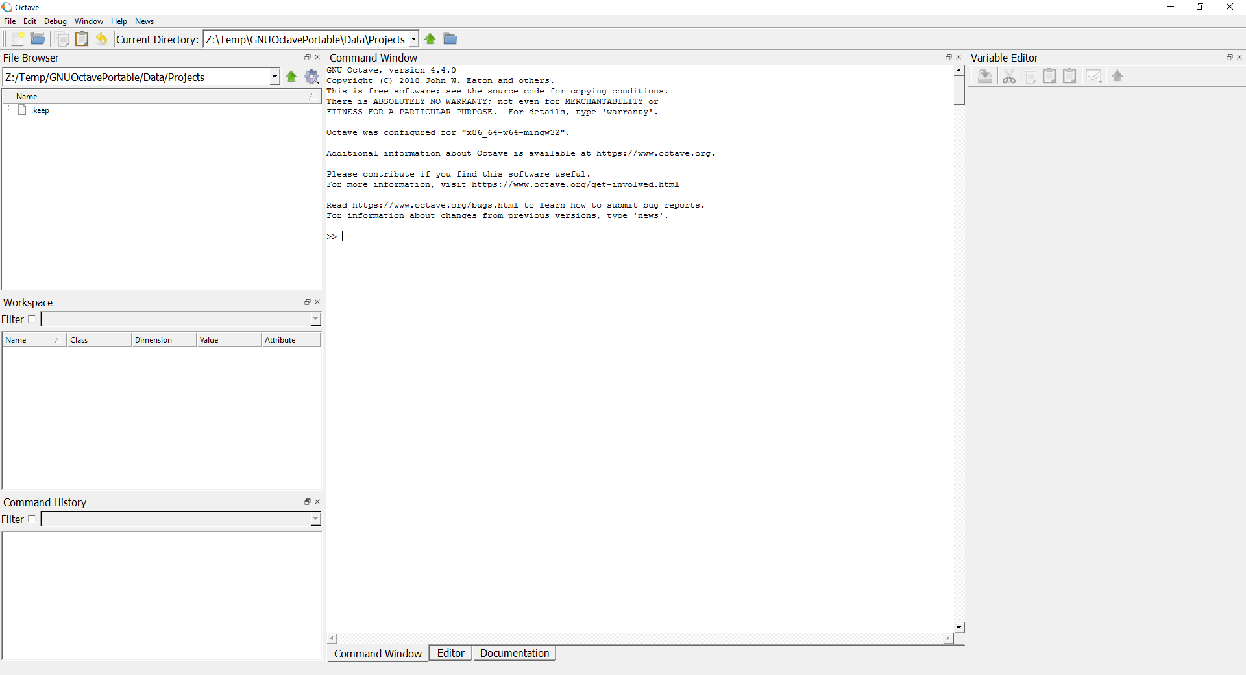Expand the File Browser path dropdown
The width and height of the screenshot is (1246, 675).
click(x=275, y=77)
